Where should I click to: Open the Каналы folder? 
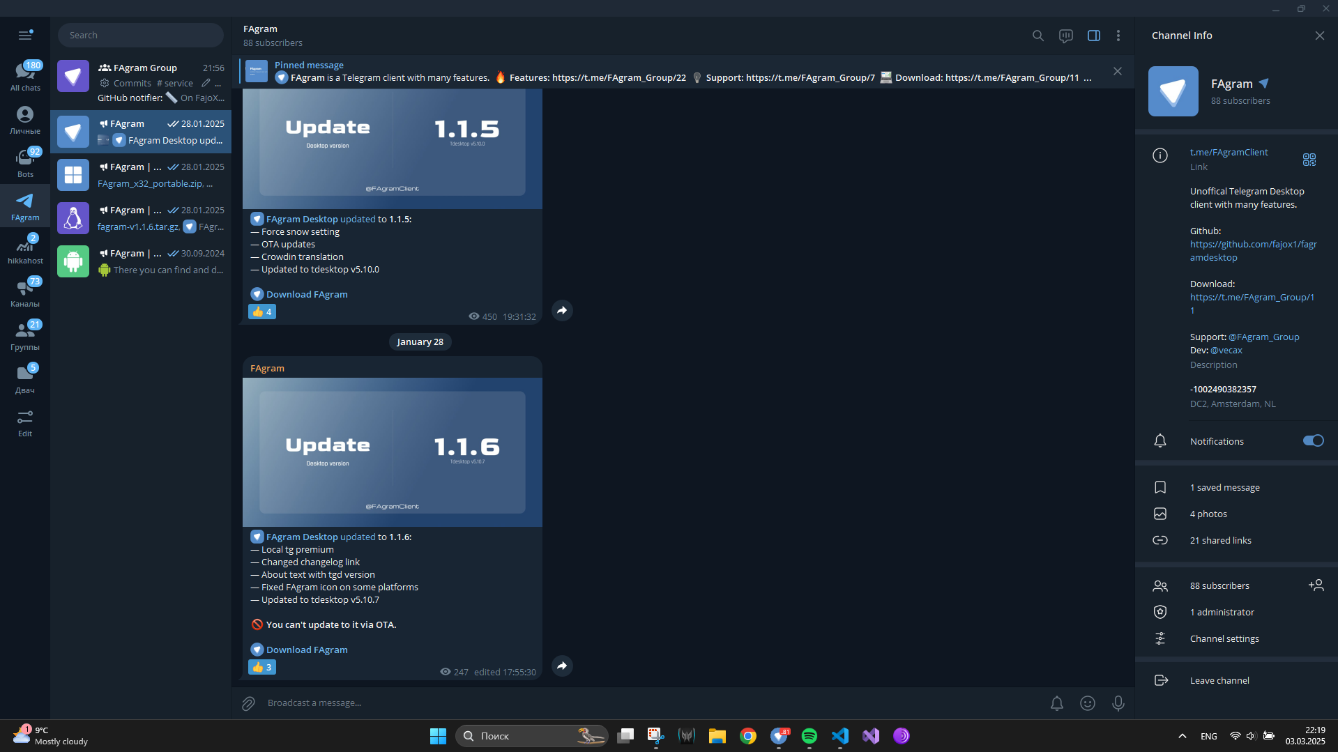click(x=25, y=293)
